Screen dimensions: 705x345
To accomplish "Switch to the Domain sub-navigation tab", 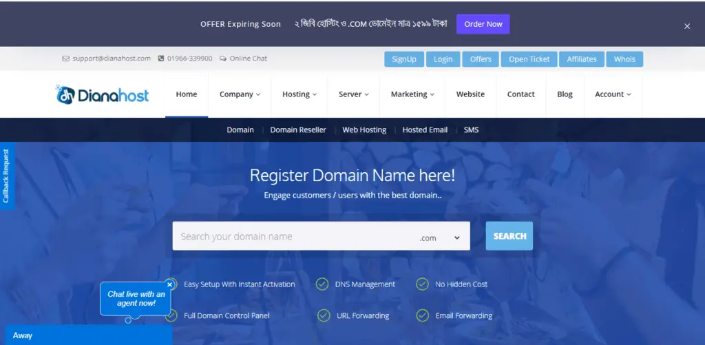I will 240,130.
